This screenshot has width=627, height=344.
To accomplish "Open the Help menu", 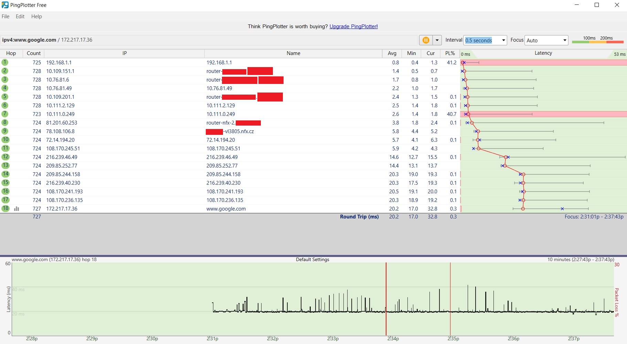I will 36,17.
